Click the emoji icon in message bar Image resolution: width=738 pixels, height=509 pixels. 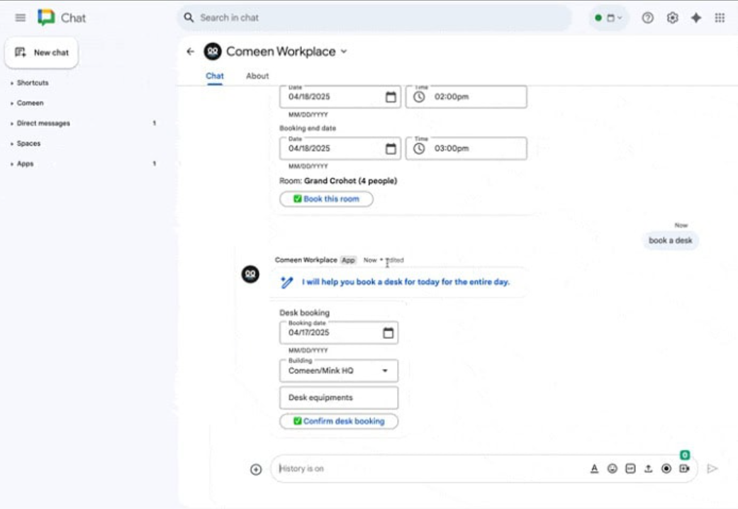tap(613, 469)
